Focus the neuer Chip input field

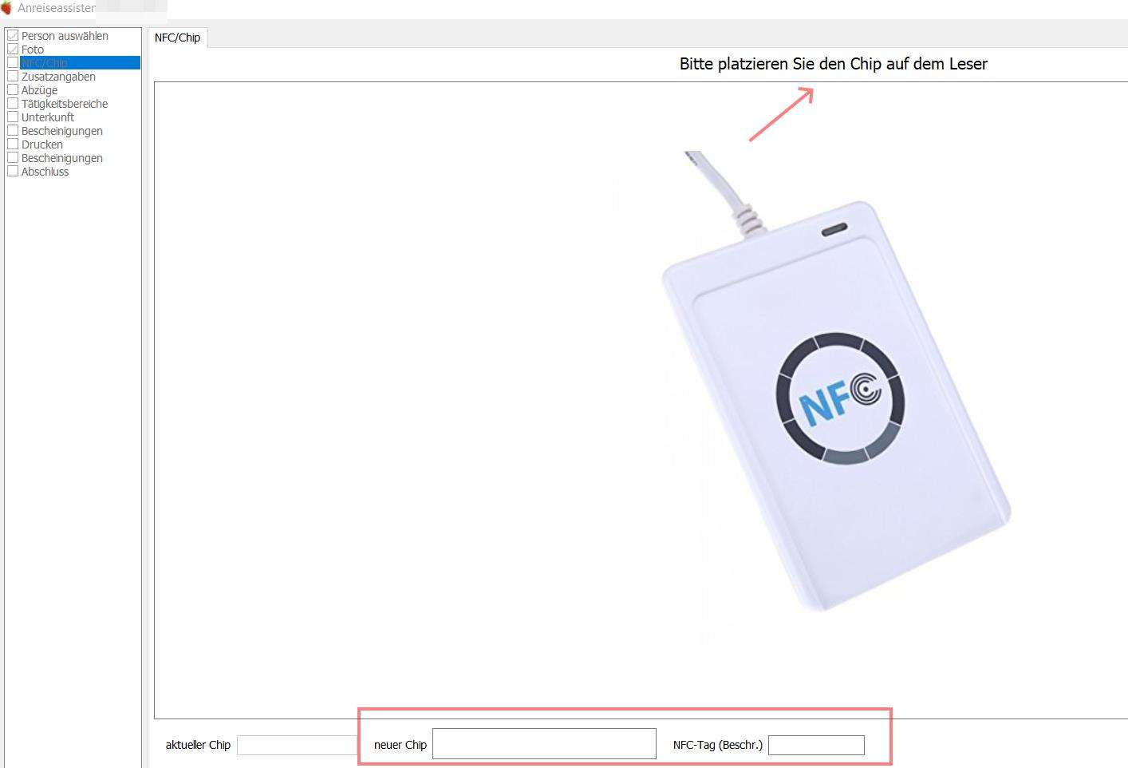(x=544, y=743)
